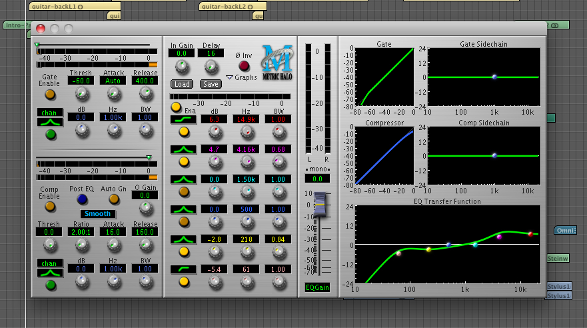This screenshot has width=587, height=328.
Task: Toggle the Auto Gn button
Action: (x=114, y=199)
